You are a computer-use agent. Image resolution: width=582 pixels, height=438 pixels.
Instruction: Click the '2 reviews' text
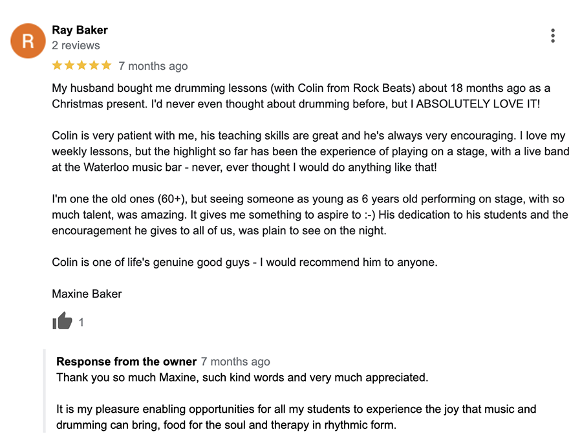76,45
